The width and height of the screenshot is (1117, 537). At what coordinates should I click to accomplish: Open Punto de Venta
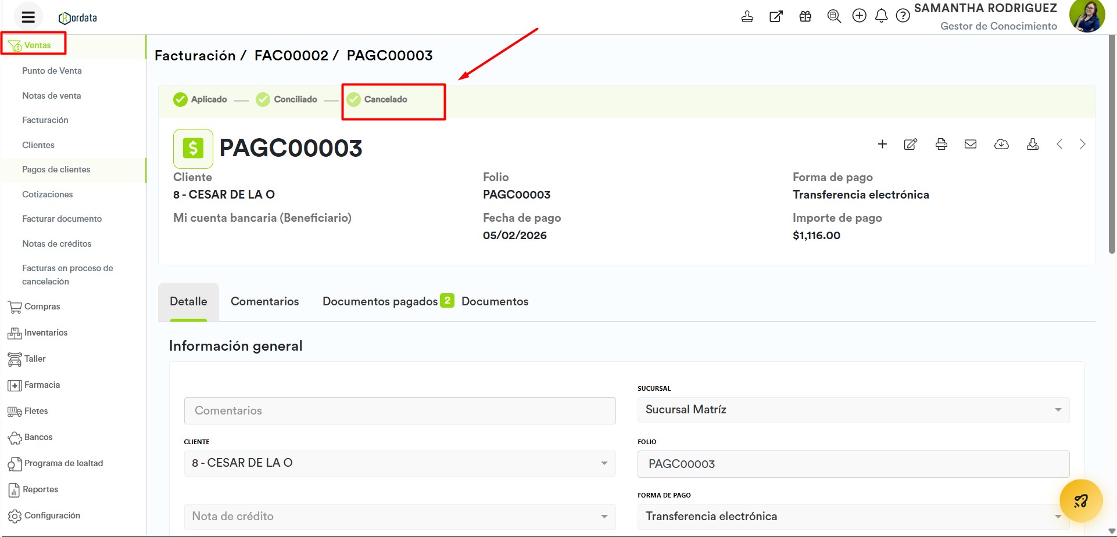pos(52,71)
